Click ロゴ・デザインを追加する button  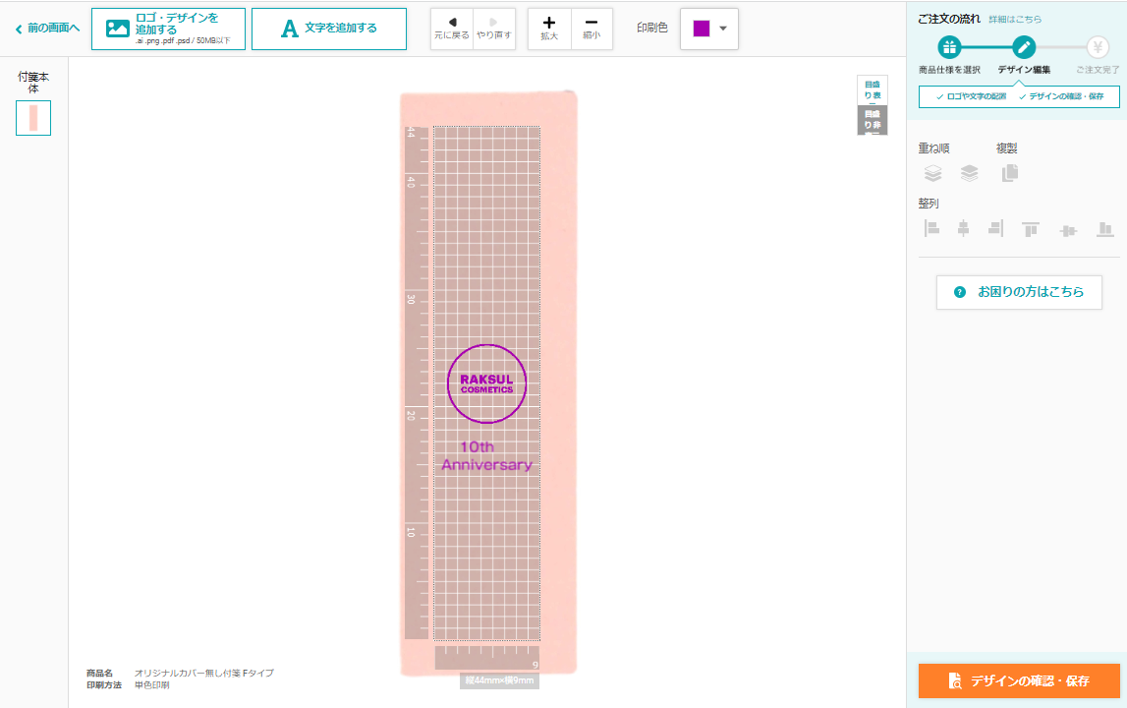(x=168, y=29)
